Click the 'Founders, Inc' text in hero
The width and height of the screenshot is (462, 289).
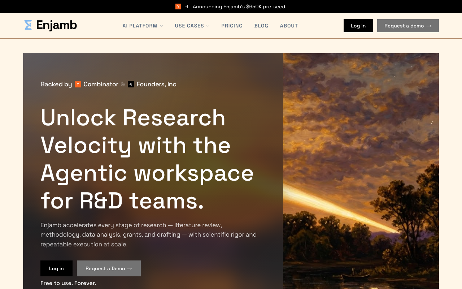[x=156, y=84]
